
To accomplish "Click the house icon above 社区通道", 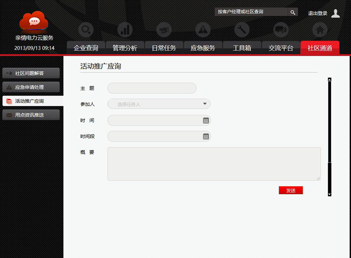I will pyautogui.click(x=320, y=30).
